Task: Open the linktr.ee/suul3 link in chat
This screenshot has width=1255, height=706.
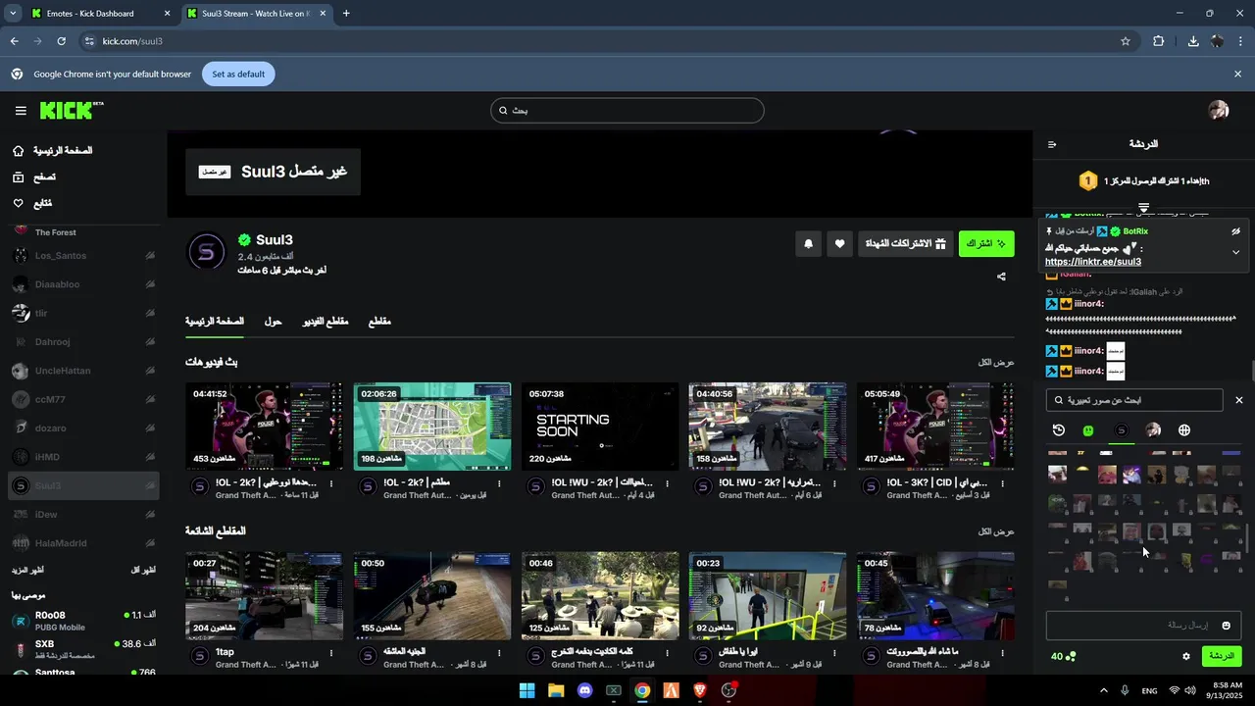Action: [1093, 262]
